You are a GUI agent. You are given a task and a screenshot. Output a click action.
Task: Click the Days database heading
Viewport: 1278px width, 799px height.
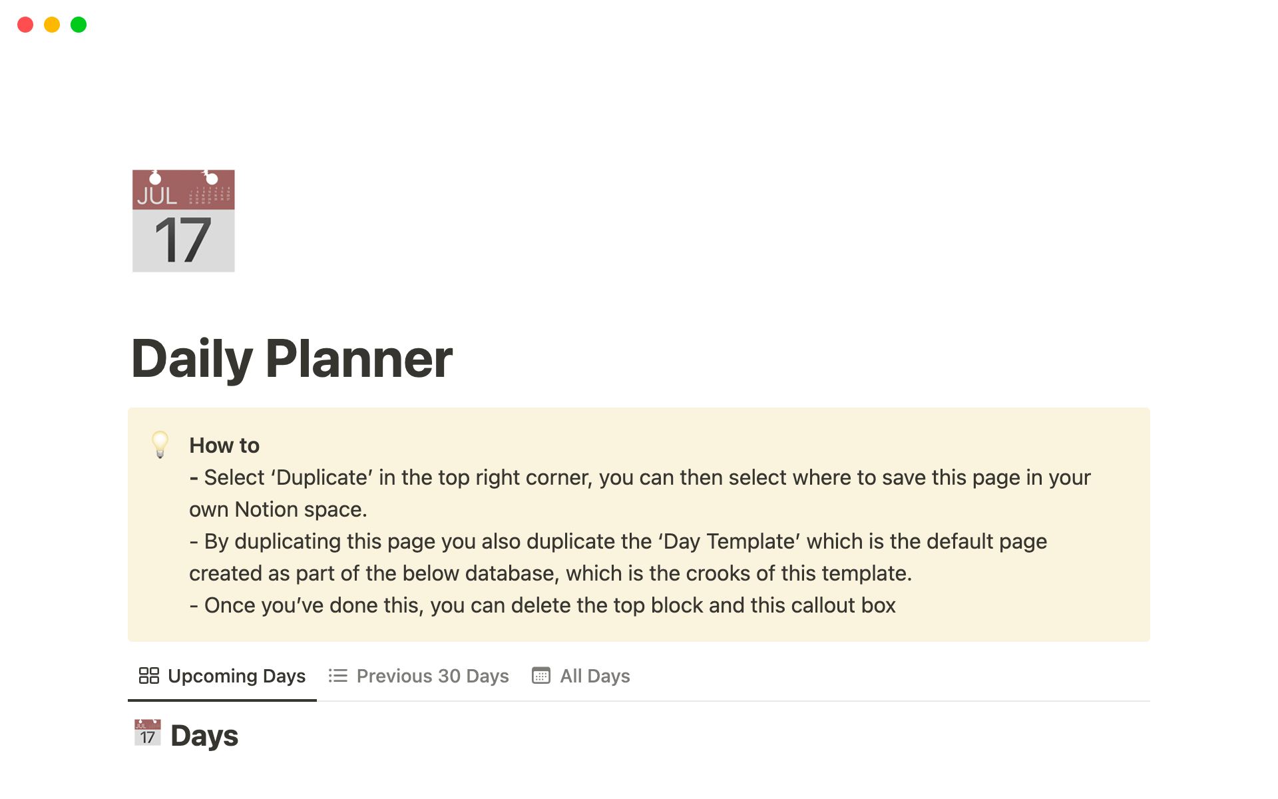(x=204, y=734)
